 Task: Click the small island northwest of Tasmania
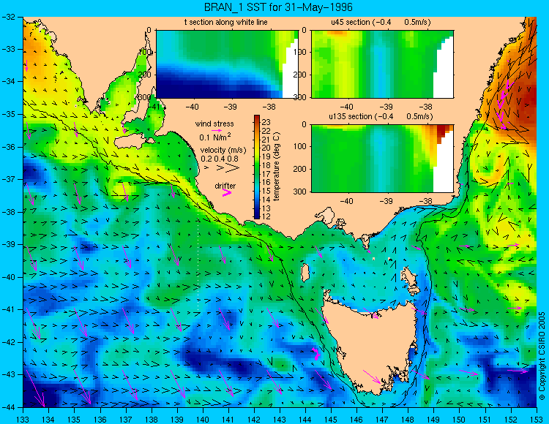305,273
